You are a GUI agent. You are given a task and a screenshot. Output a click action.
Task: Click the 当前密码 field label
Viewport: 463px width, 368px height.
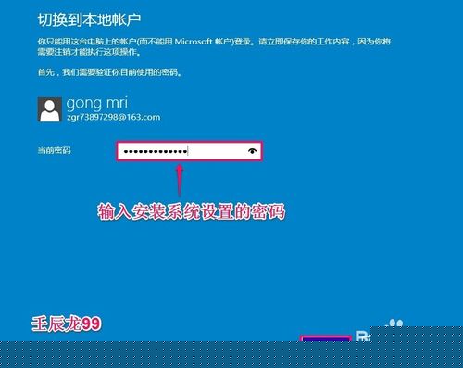pos(54,150)
